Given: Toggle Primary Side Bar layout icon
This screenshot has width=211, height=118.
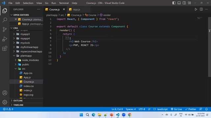Looking at the screenshot, I should pyautogui.click(x=174, y=3).
